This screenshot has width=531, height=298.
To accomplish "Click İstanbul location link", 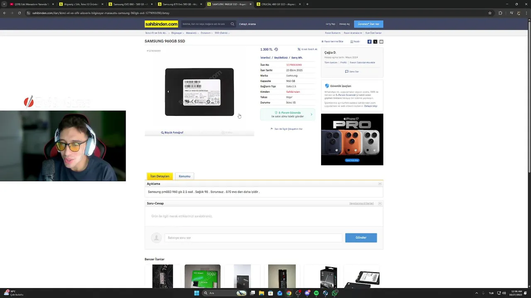I will 265,58.
